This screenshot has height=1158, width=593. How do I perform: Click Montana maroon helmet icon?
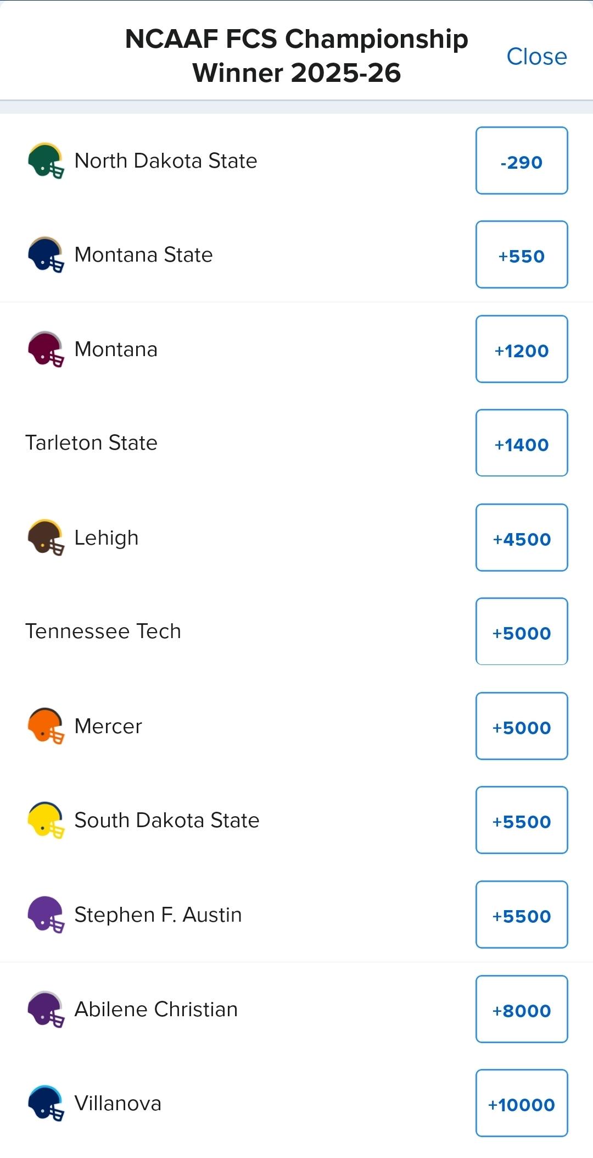46,349
